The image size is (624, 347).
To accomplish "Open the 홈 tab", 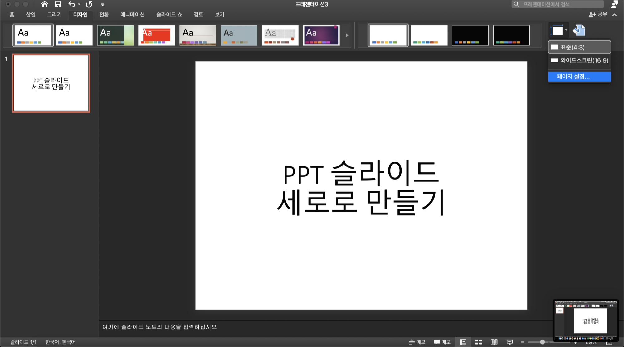I will pyautogui.click(x=12, y=15).
